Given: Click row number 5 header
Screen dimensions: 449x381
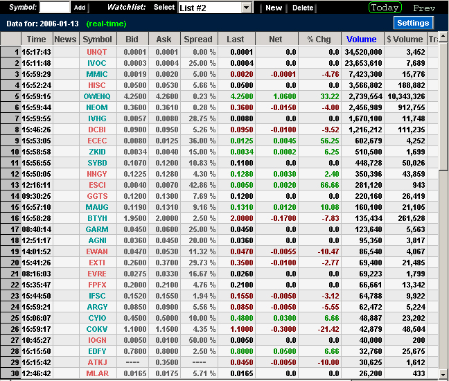Looking at the screenshot, I should tap(11, 96).
